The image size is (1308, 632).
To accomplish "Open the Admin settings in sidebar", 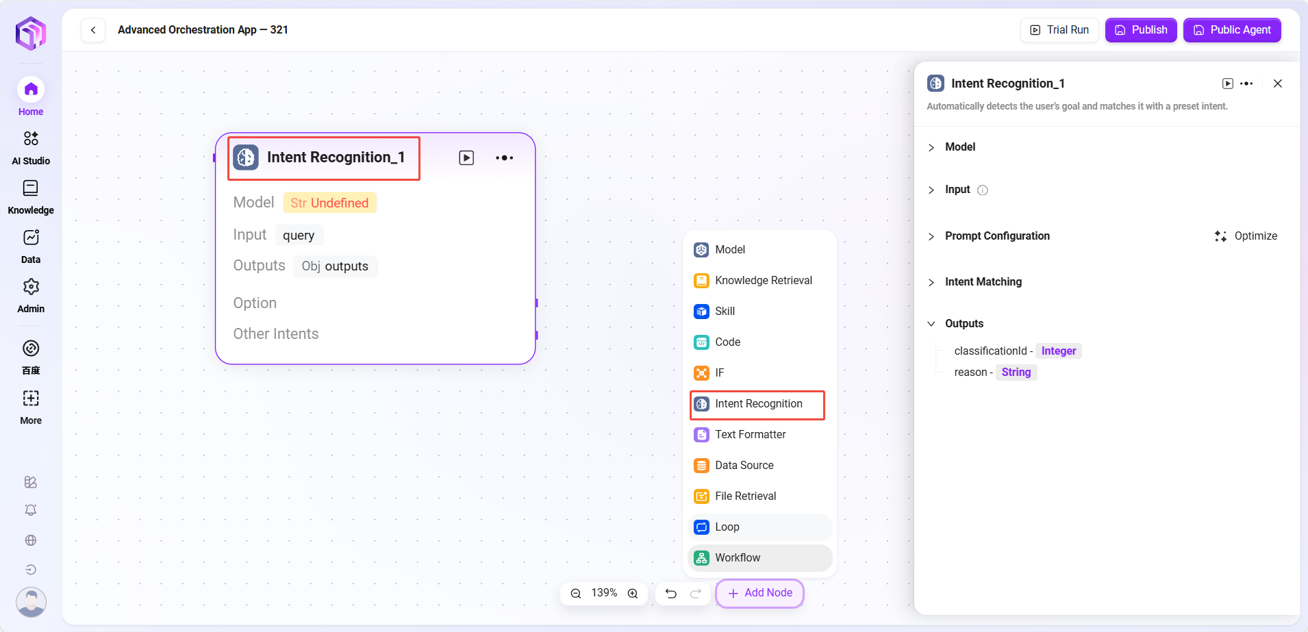I will tap(31, 295).
